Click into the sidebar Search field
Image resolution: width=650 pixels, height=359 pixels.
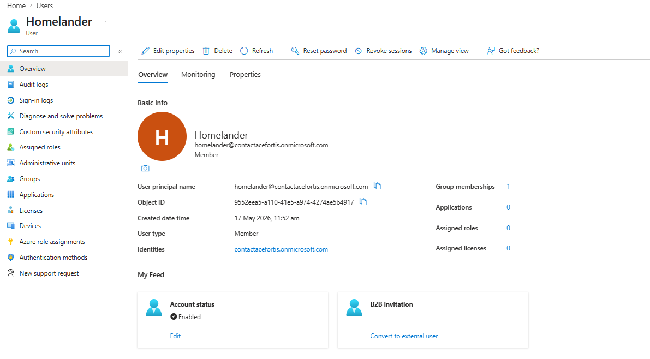(58, 51)
